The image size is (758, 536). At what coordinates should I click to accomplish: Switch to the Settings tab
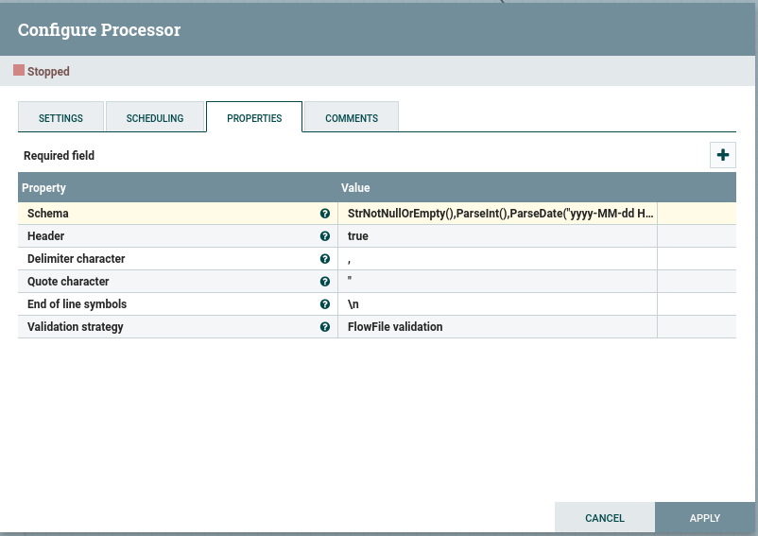coord(60,116)
